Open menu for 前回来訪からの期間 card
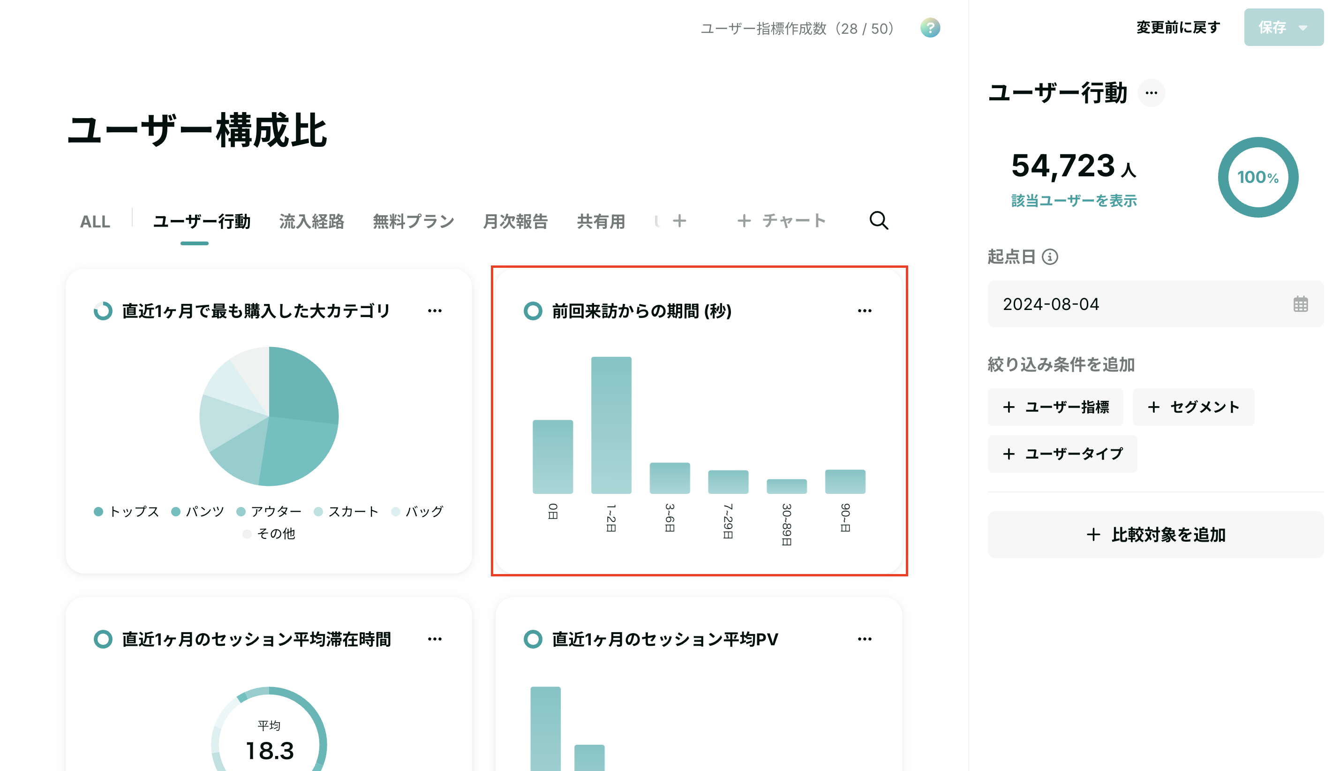Screen dimensions: 1340x771 (864, 311)
